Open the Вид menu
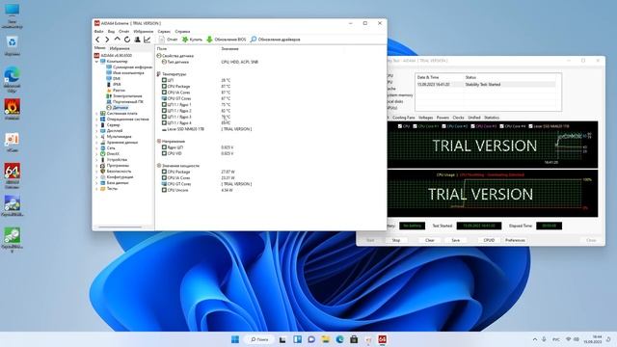The image size is (617, 347). [112, 32]
